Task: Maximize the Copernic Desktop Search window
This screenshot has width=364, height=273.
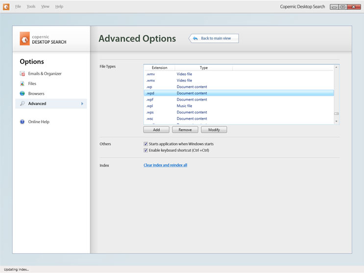Action: click(x=342, y=7)
